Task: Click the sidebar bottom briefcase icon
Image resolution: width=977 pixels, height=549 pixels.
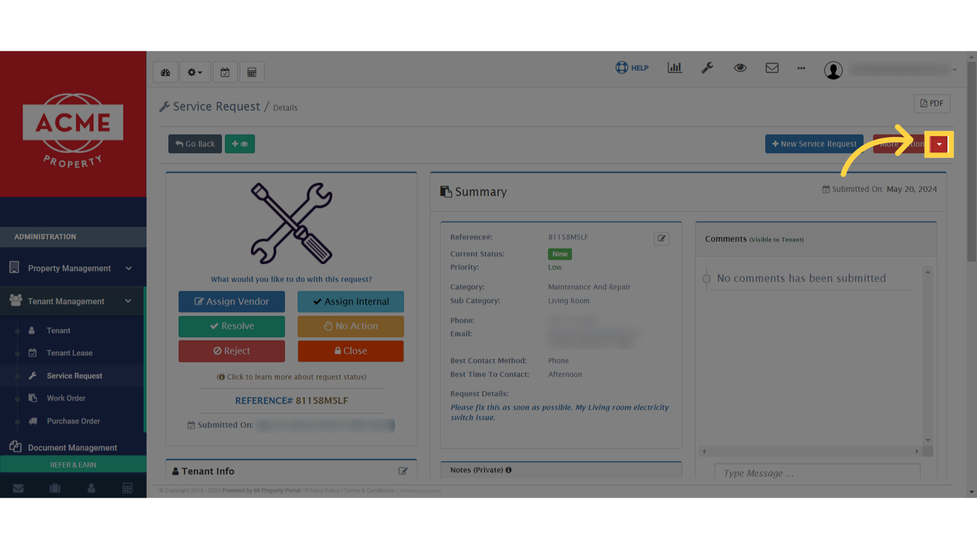Action: tap(55, 489)
